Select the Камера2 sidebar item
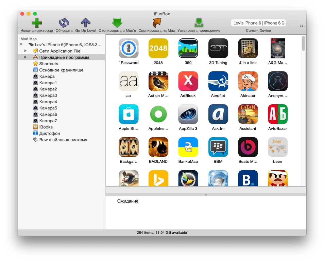324x261 pixels. pos(45,89)
